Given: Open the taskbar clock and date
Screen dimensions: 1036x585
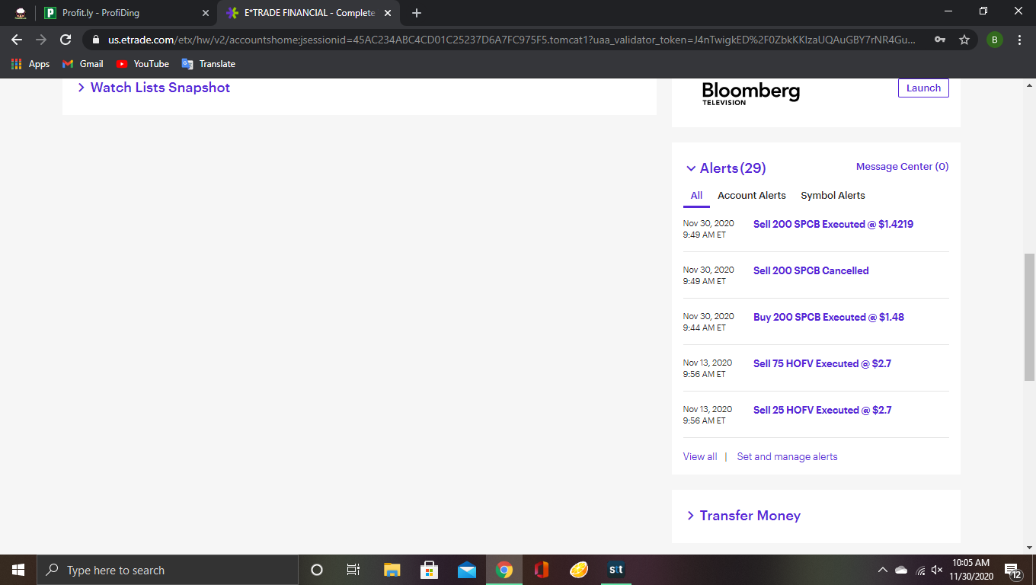Looking at the screenshot, I should [x=970, y=570].
